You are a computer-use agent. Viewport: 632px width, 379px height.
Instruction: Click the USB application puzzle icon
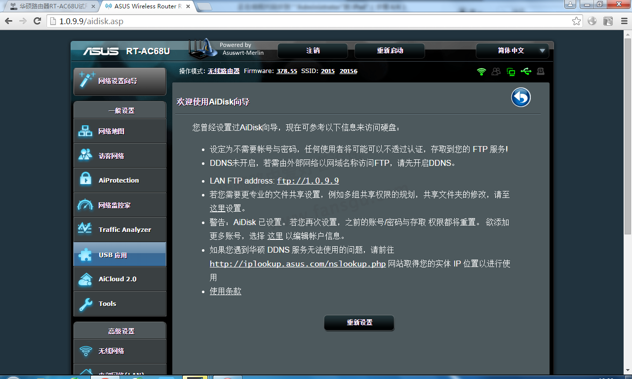pyautogui.click(x=86, y=255)
